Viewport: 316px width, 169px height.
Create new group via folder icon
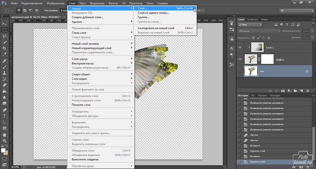coord(295,91)
